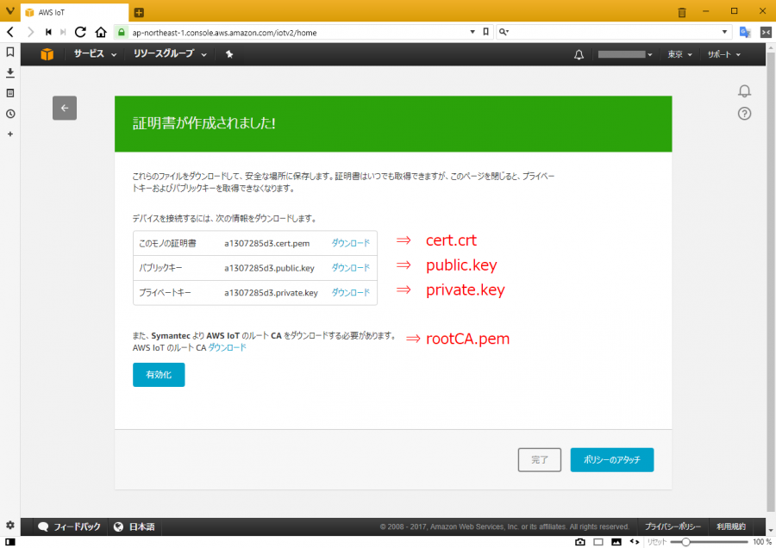Download the a1307285d3.public.key file
Viewport: 776px width, 548px height.
coord(350,268)
